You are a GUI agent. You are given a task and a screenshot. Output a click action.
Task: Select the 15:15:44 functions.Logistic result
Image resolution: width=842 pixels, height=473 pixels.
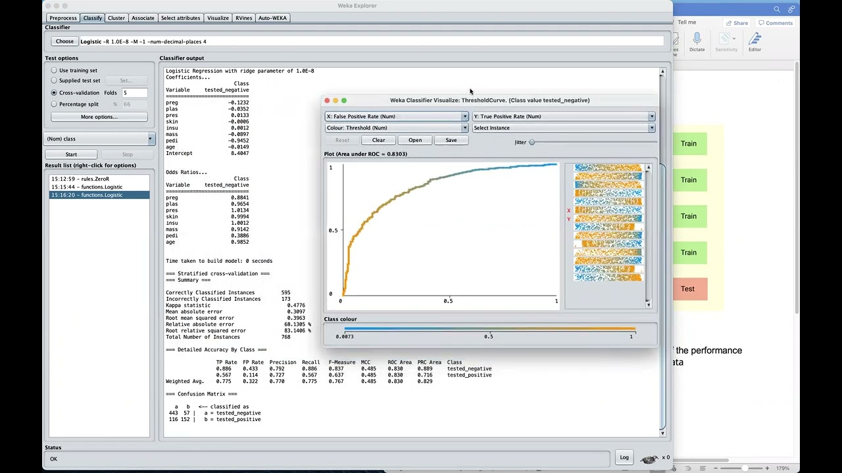pos(99,187)
